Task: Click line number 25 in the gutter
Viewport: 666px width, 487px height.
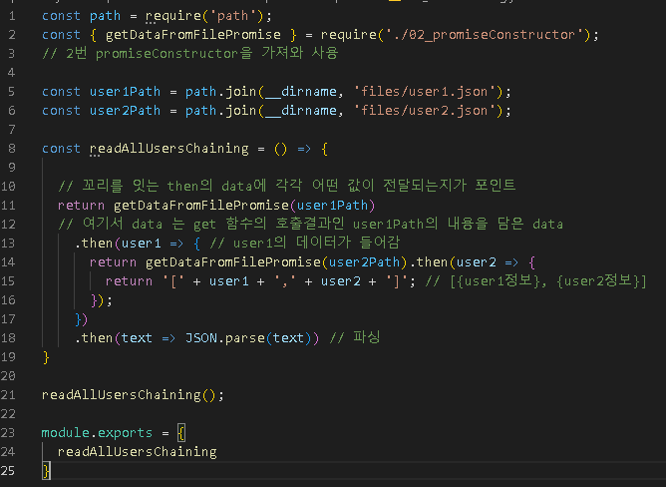Action: (x=8, y=471)
